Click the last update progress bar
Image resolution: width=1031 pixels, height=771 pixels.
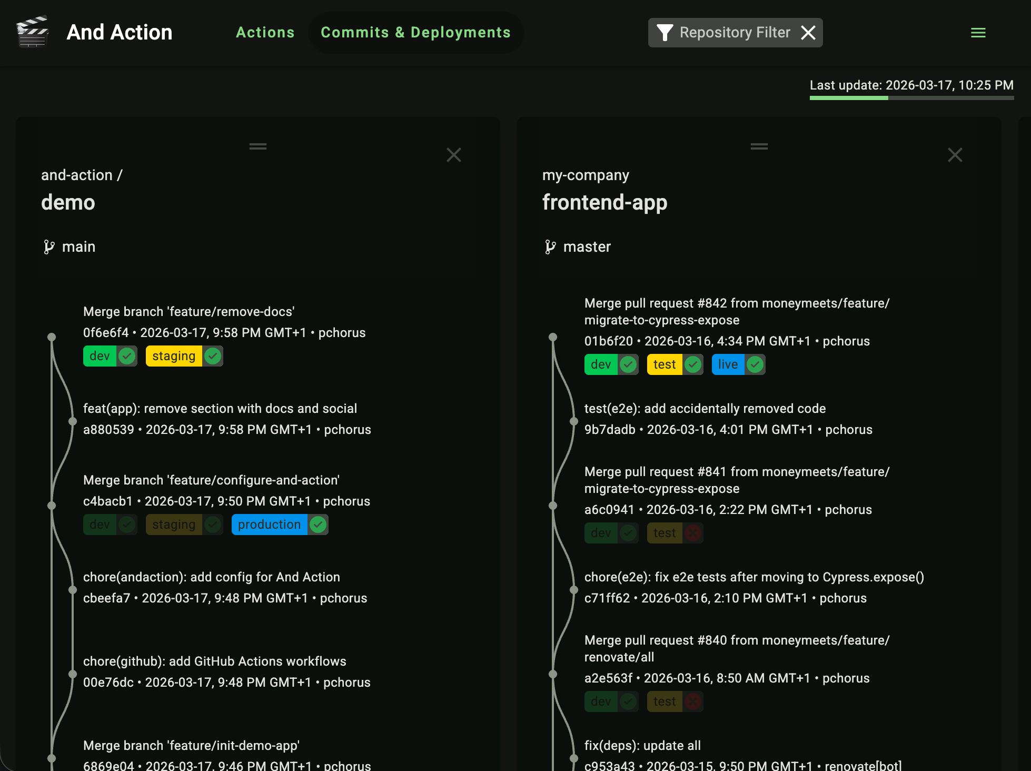[x=911, y=98]
